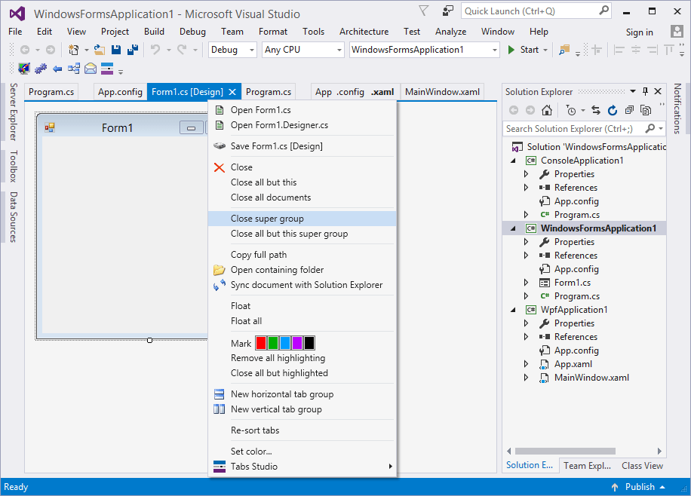Image resolution: width=691 pixels, height=496 pixels.
Task: Toggle Show All Files in Solution Explorer
Action: [x=646, y=110]
